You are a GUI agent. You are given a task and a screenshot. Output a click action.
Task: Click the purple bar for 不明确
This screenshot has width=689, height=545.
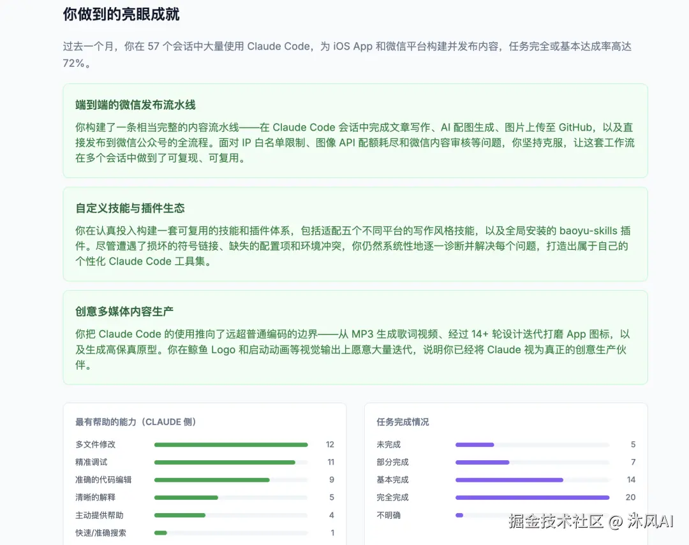[459, 515]
